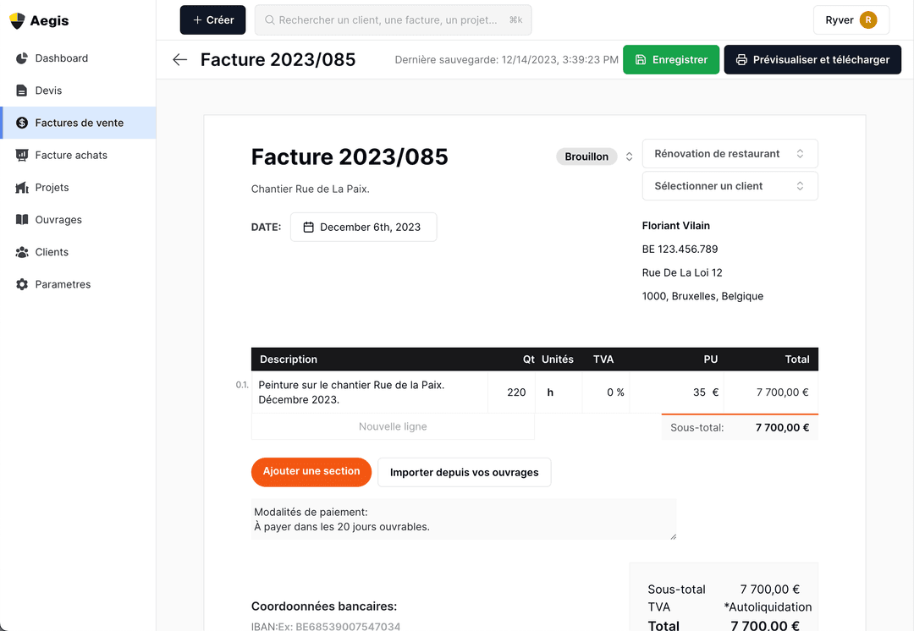914x631 pixels.
Task: Click the calendar icon in date picker
Action: point(308,228)
